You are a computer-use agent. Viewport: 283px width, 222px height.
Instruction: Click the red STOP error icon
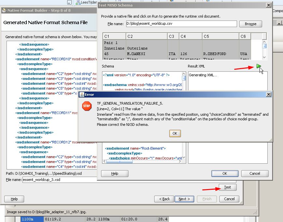coord(87,106)
